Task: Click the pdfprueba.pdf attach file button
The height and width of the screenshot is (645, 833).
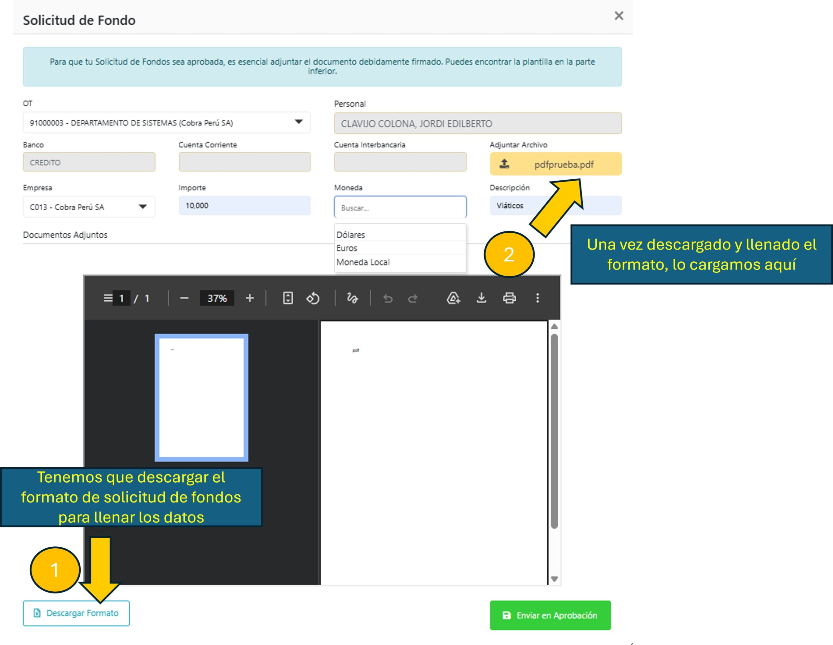Action: tap(555, 164)
